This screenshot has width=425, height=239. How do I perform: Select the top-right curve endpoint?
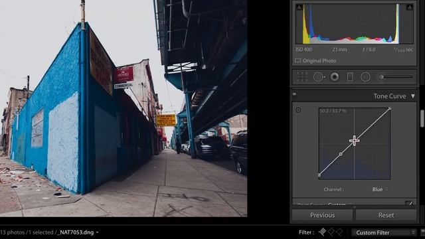(390, 108)
